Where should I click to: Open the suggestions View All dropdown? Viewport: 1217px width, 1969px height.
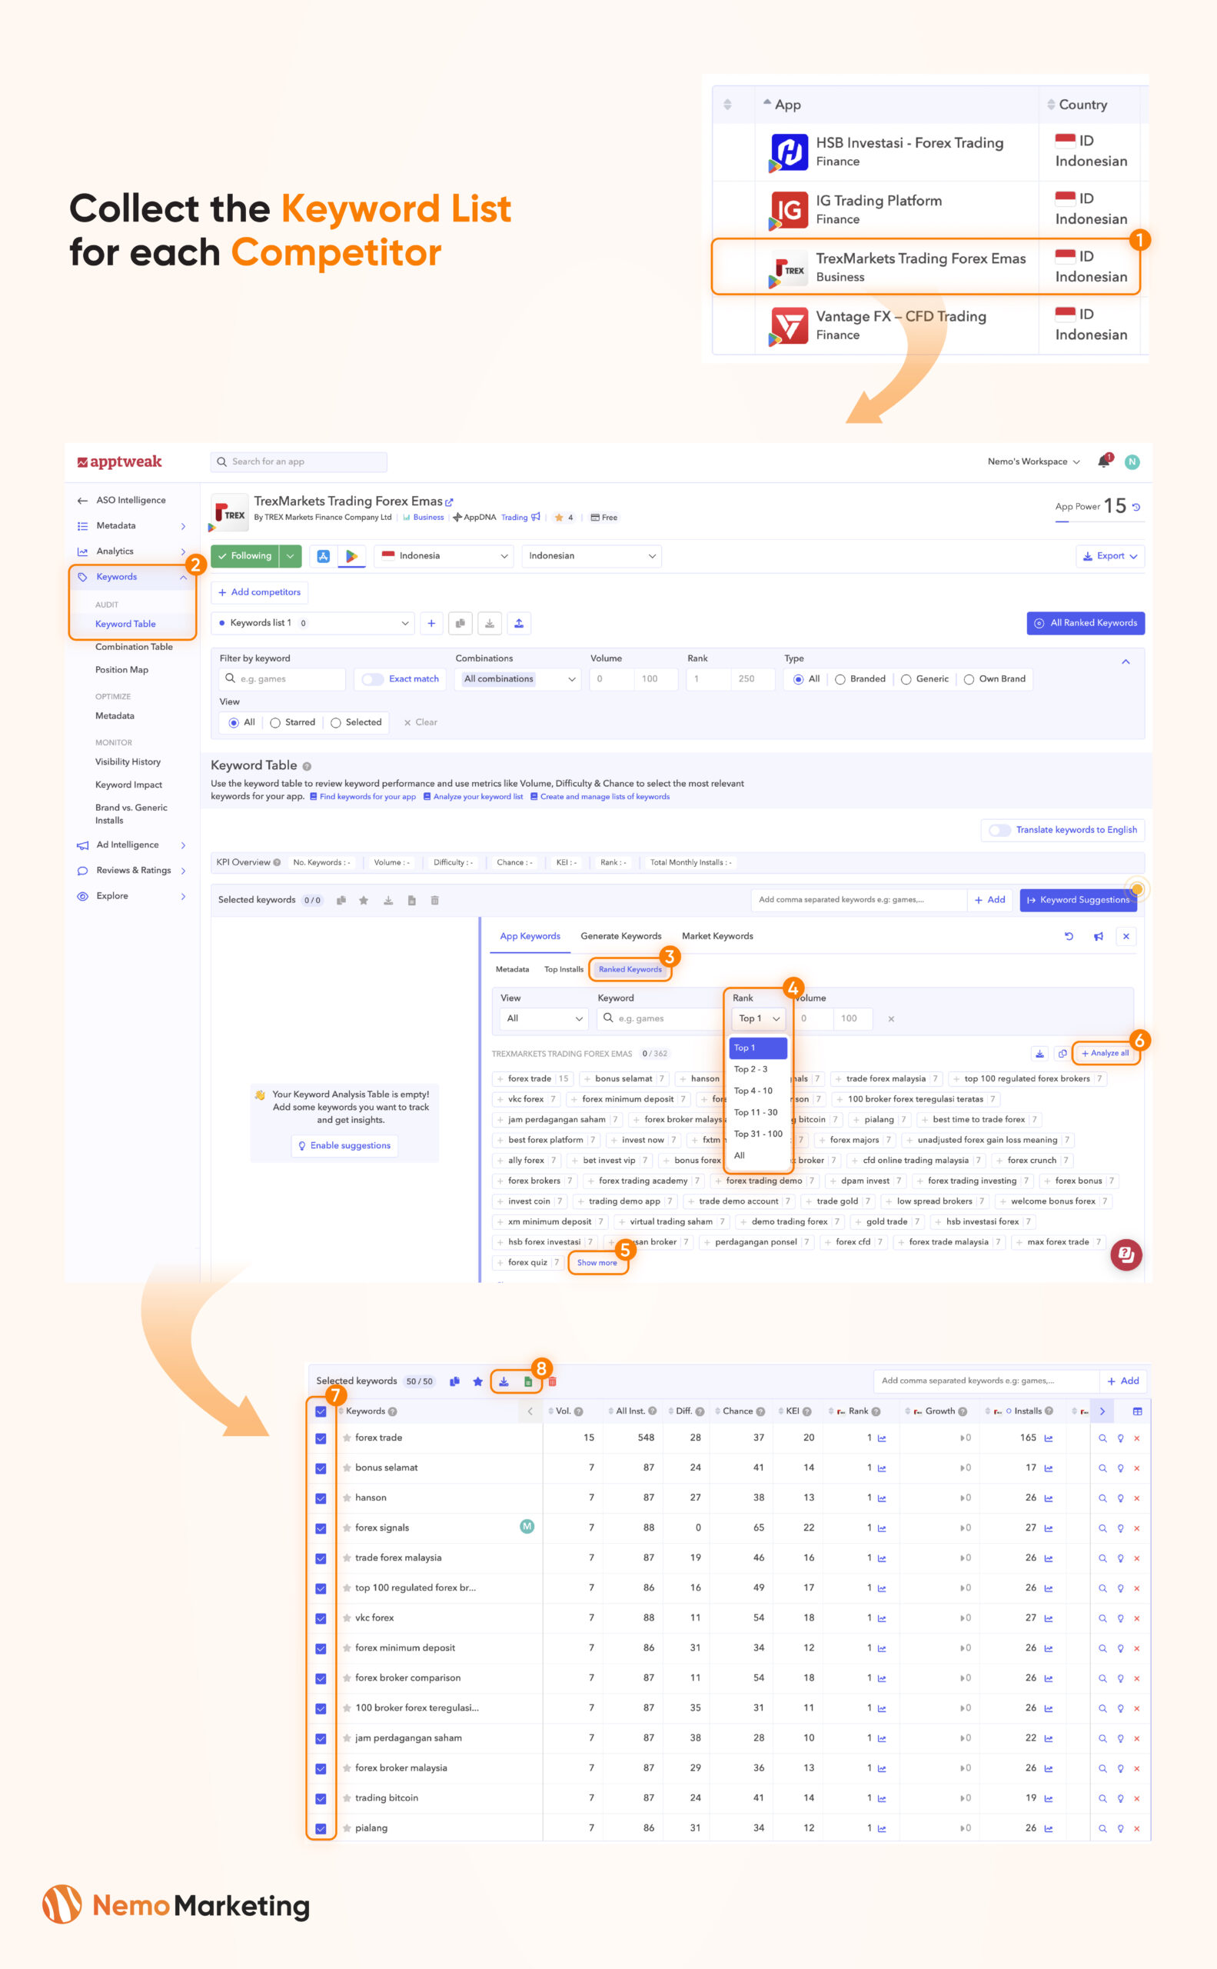544,1018
